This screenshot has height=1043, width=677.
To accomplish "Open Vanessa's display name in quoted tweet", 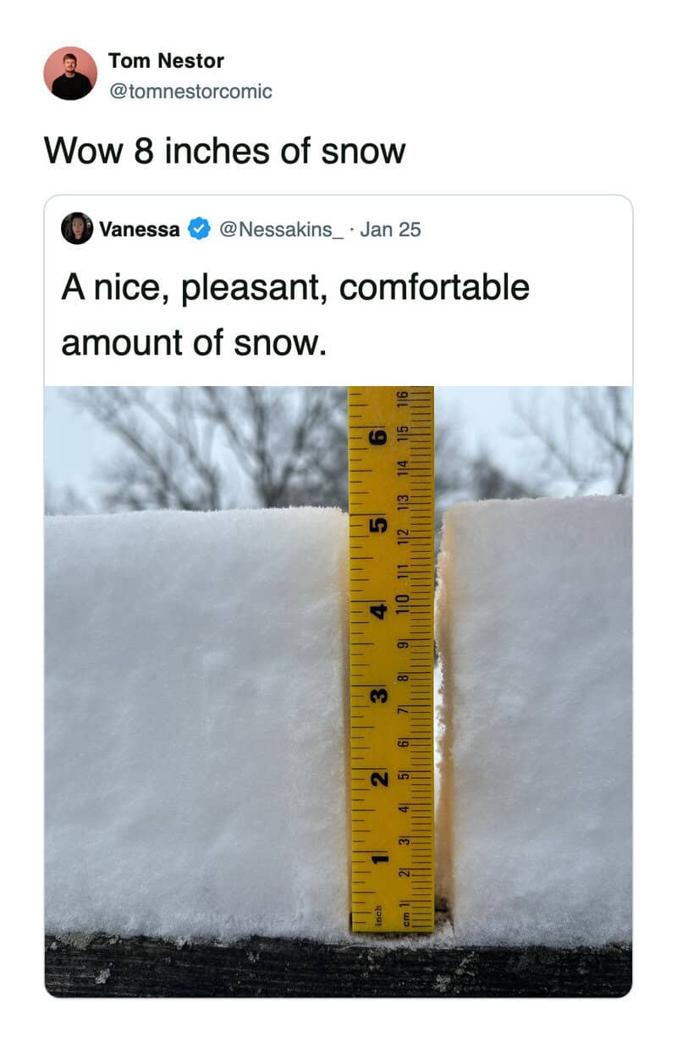I will (140, 229).
